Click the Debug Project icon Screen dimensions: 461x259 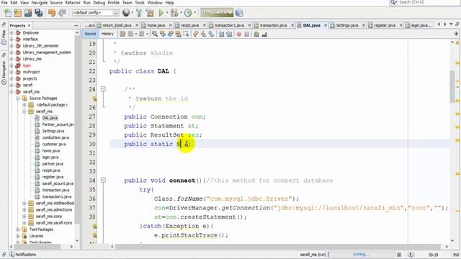tap(174, 13)
